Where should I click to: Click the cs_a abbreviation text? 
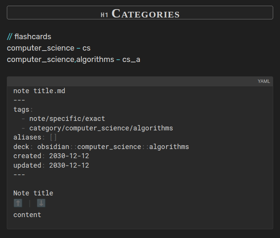coord(131,59)
